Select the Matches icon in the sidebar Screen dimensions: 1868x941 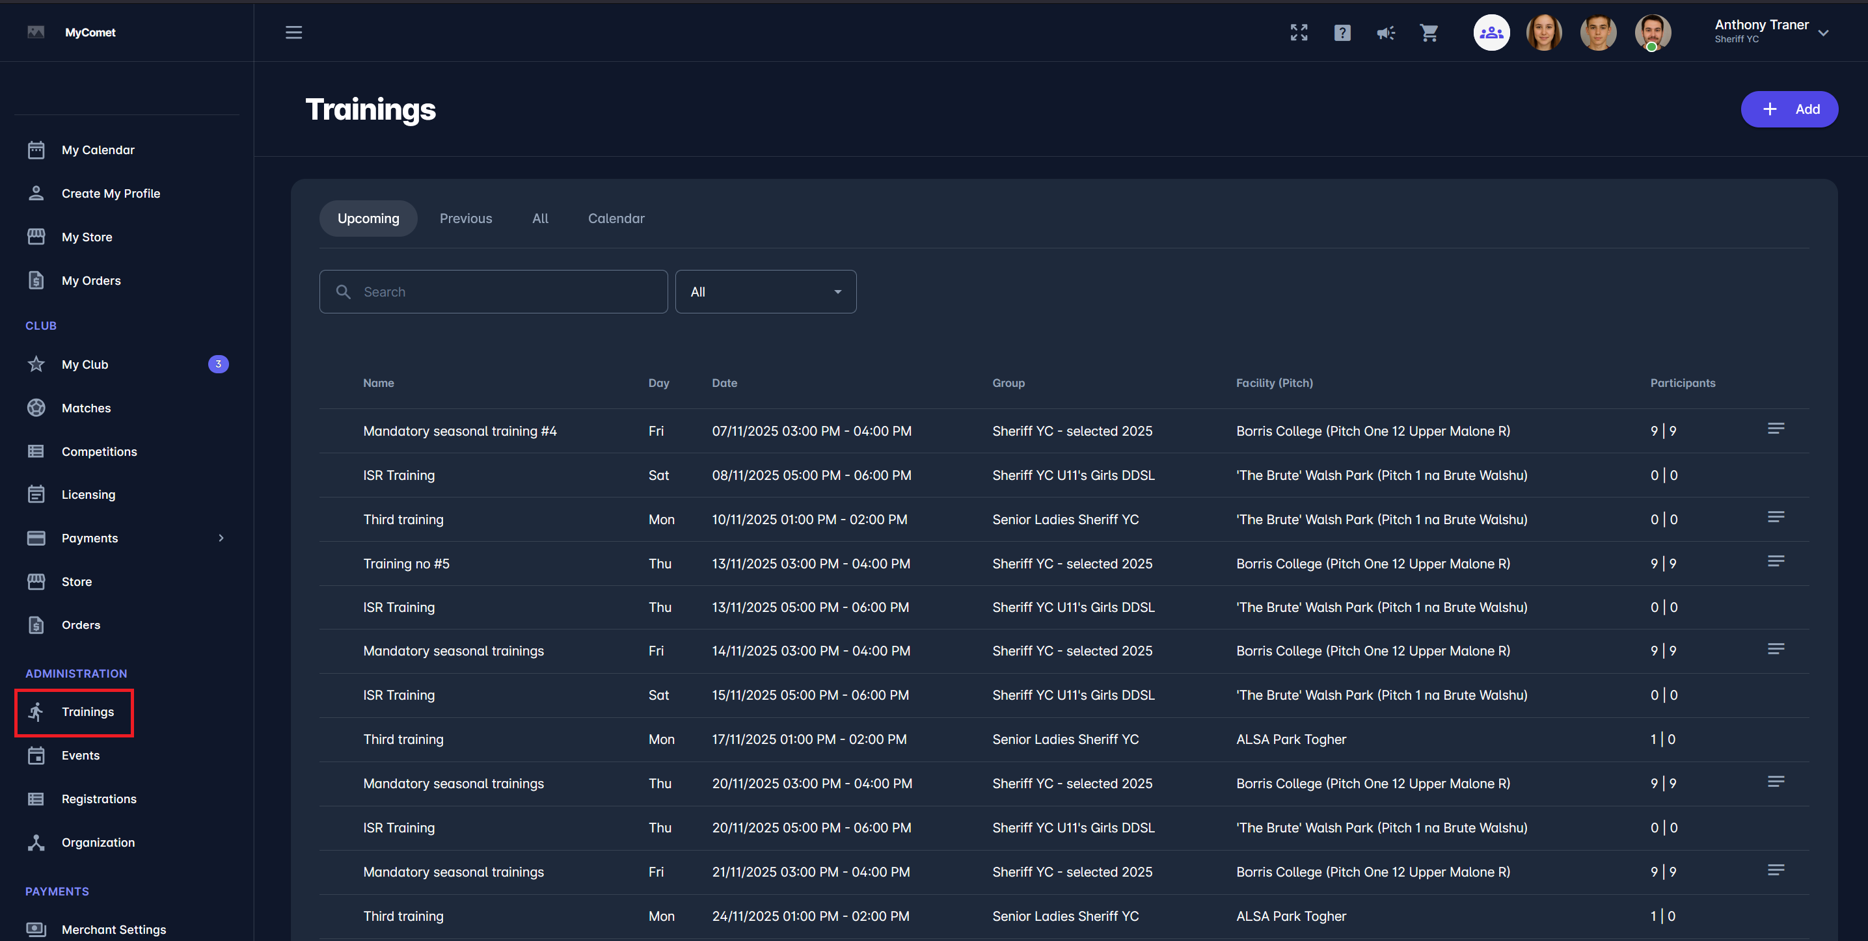[36, 408]
